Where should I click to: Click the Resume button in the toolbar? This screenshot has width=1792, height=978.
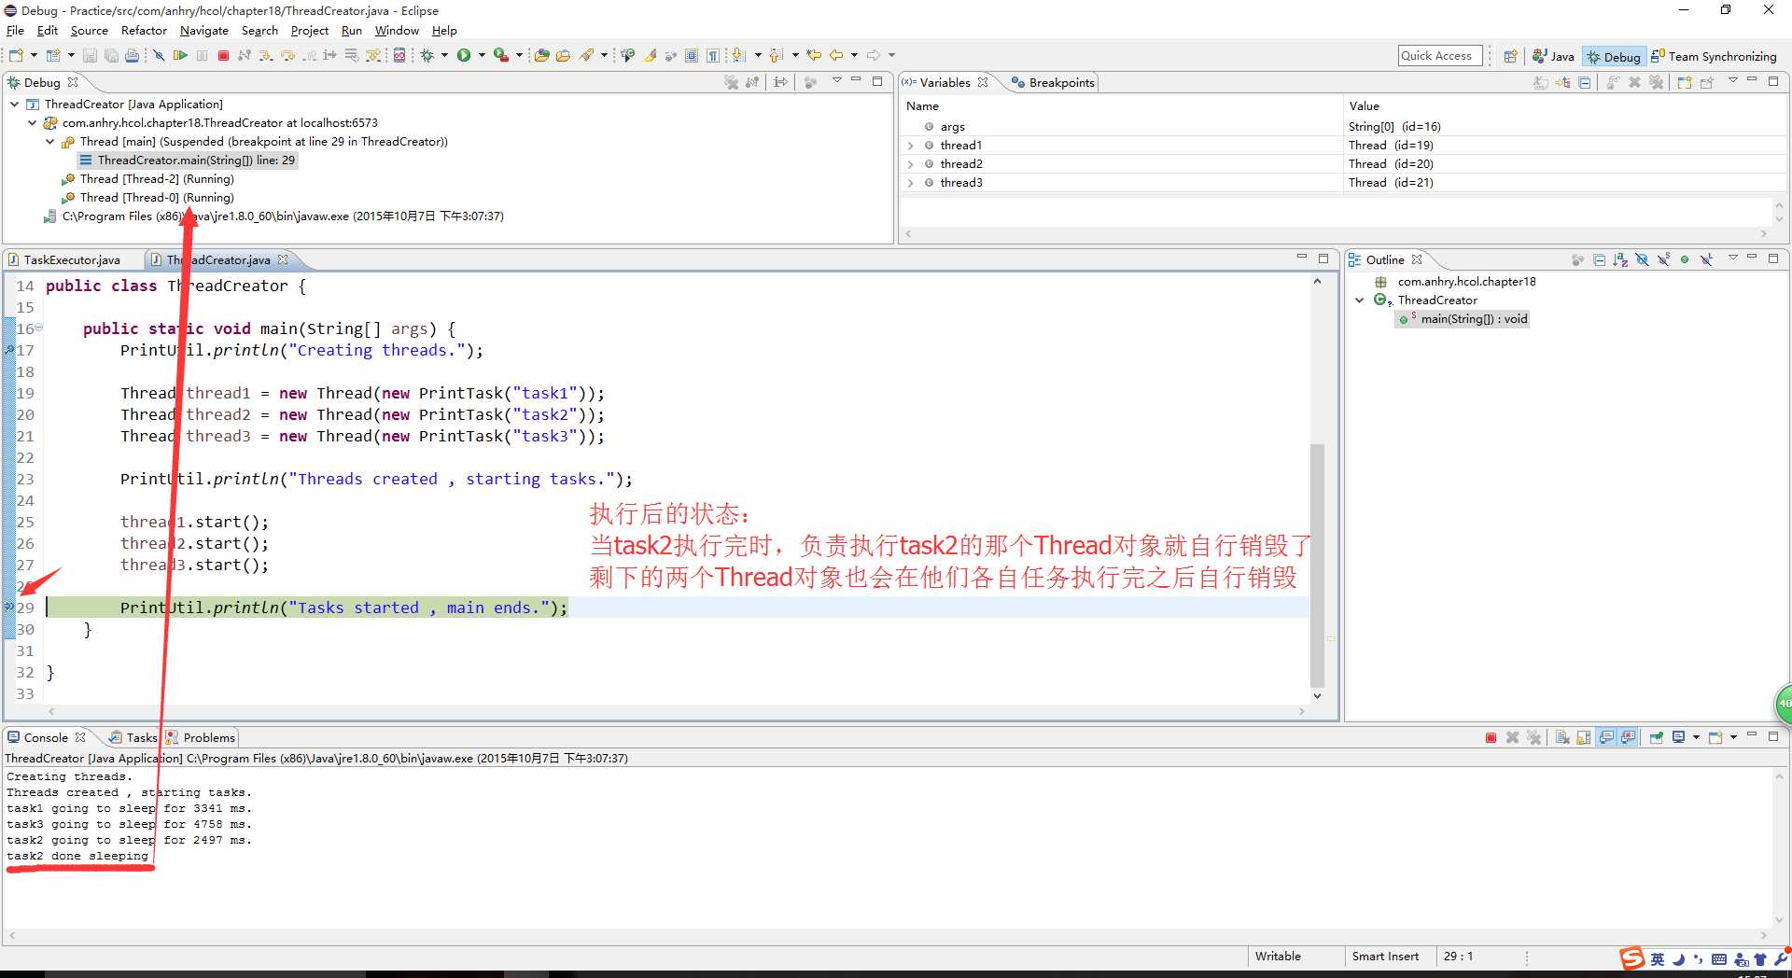(x=180, y=56)
